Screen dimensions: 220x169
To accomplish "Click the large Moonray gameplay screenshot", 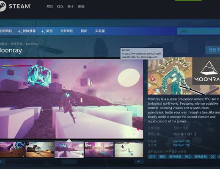I will (71, 98).
